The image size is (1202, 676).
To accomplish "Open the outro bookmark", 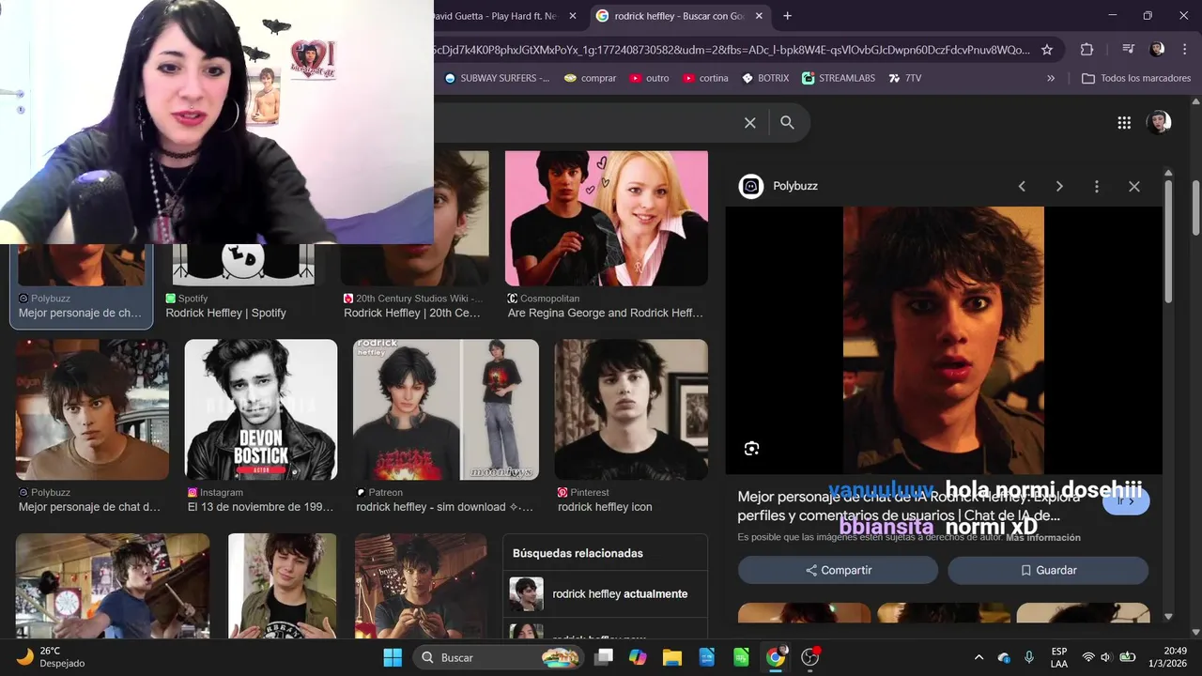I will pos(649,78).
